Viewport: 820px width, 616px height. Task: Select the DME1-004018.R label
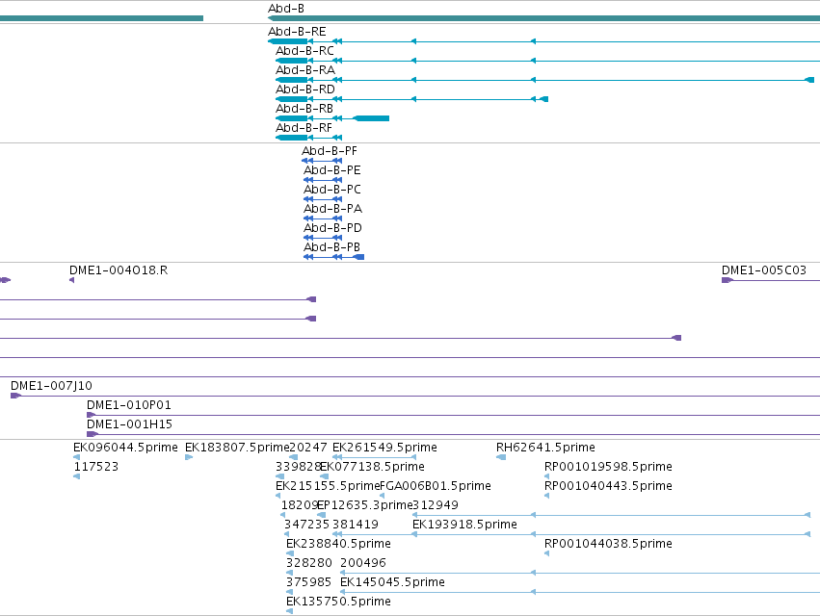[x=119, y=270]
